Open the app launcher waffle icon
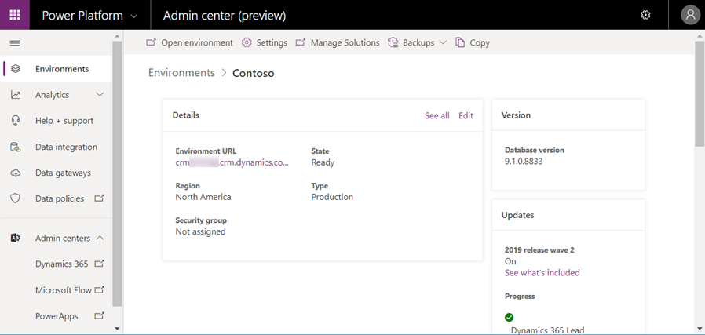 [x=15, y=15]
